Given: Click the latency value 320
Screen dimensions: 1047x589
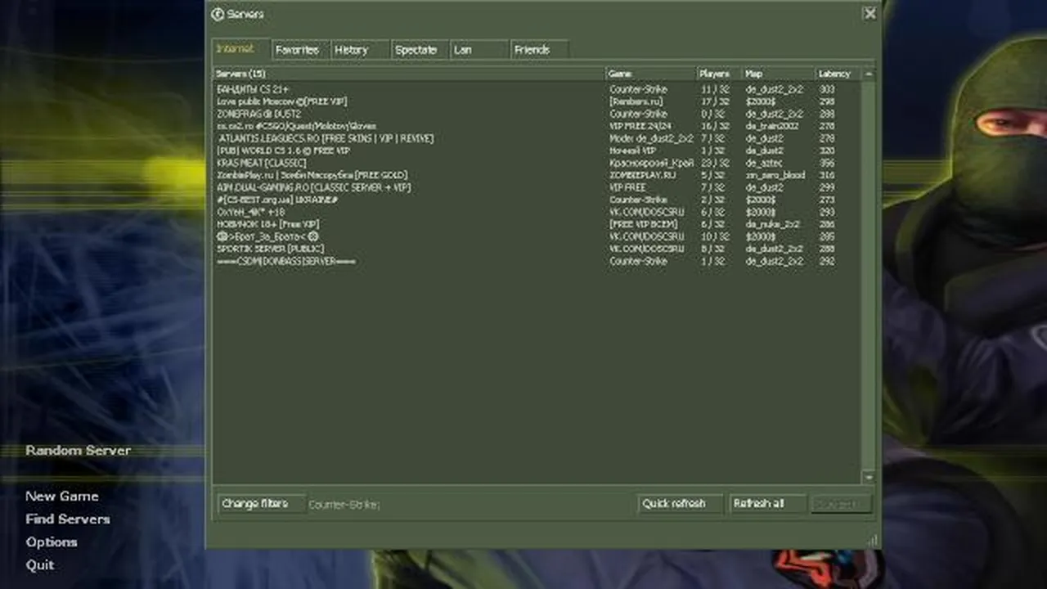Looking at the screenshot, I should point(826,151).
